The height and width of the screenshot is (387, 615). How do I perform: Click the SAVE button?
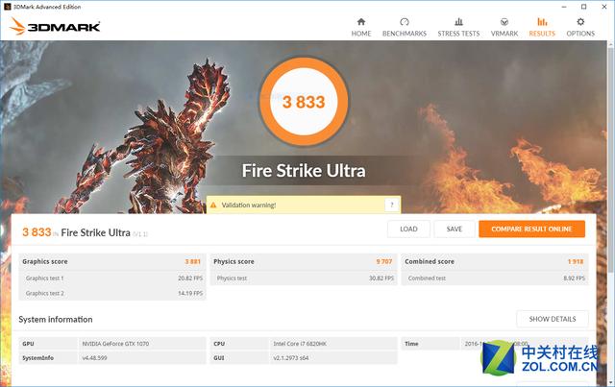[455, 229]
